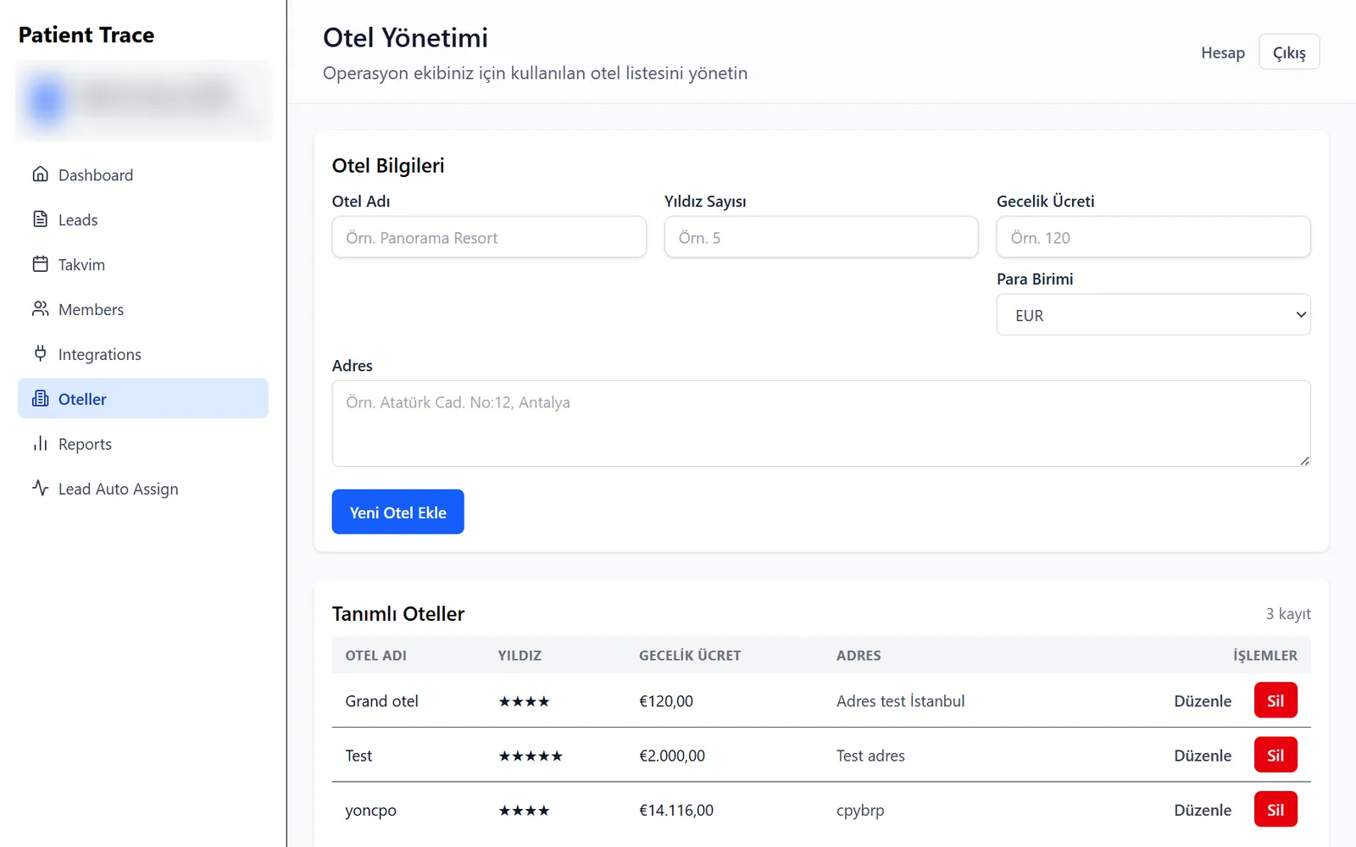Select the Reports menu entry

click(x=143, y=444)
